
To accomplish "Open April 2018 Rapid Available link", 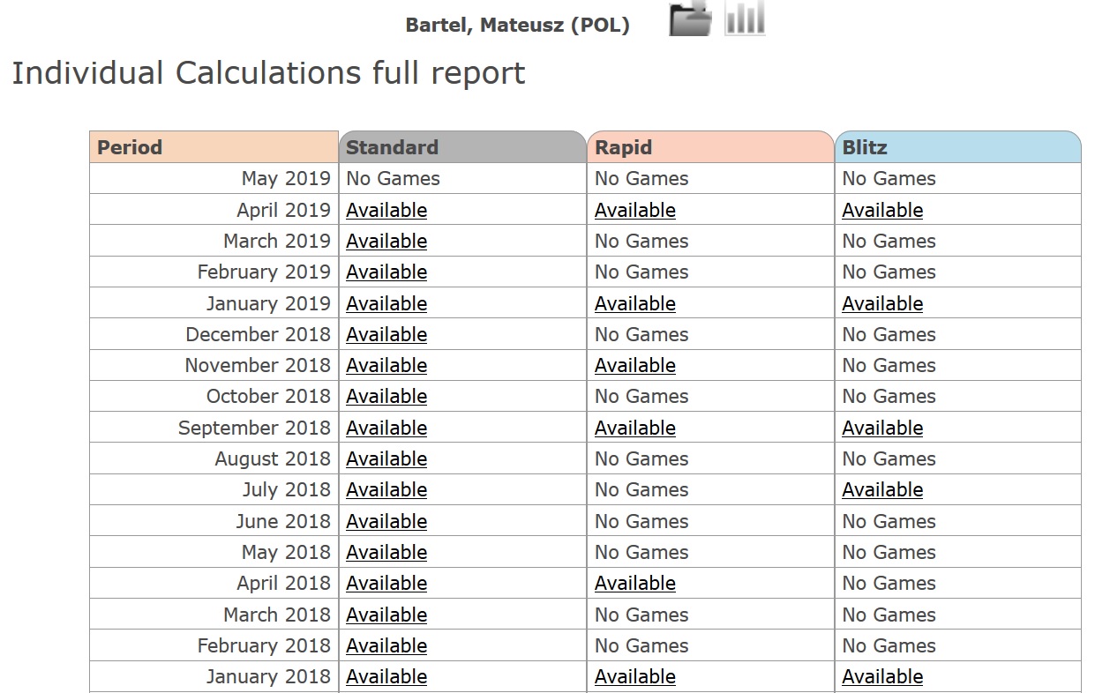I will pyautogui.click(x=635, y=583).
